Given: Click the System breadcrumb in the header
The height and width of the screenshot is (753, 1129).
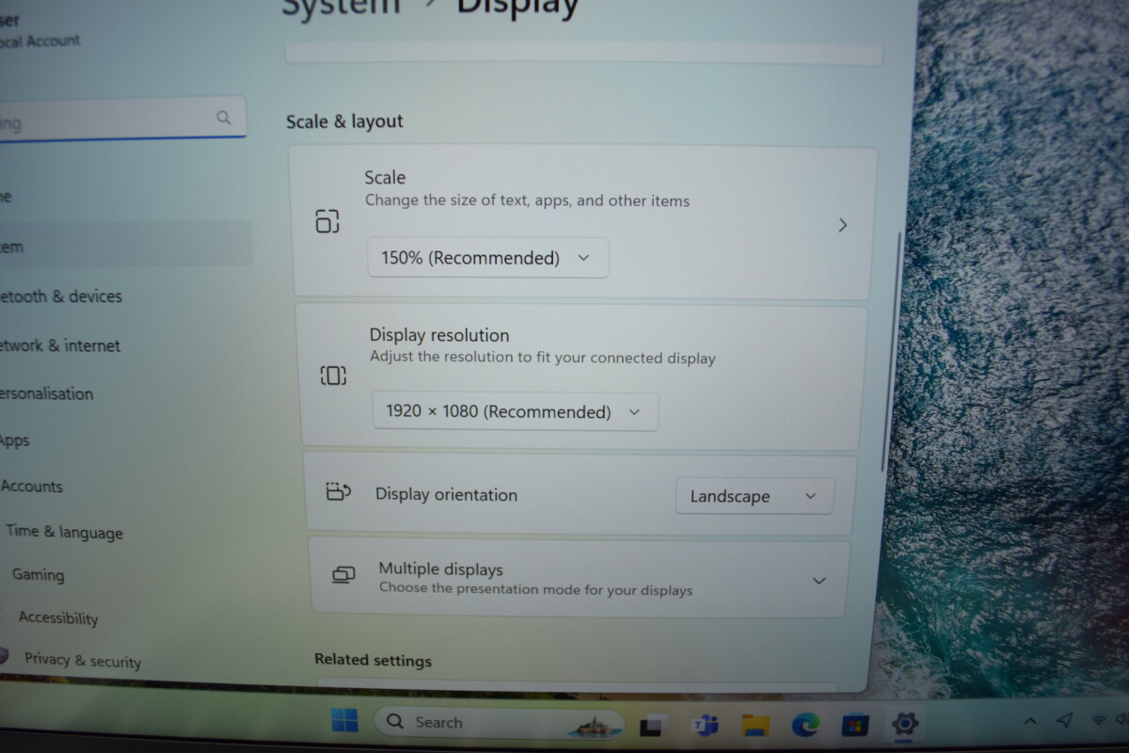Looking at the screenshot, I should click(341, 8).
